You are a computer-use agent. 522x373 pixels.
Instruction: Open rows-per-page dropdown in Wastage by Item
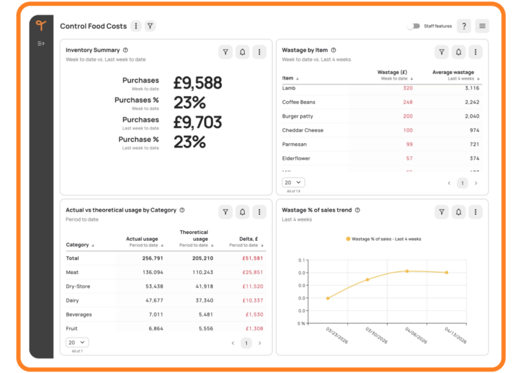[293, 183]
